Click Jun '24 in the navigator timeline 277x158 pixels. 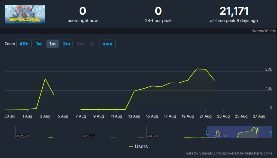pyautogui.click(x=89, y=136)
